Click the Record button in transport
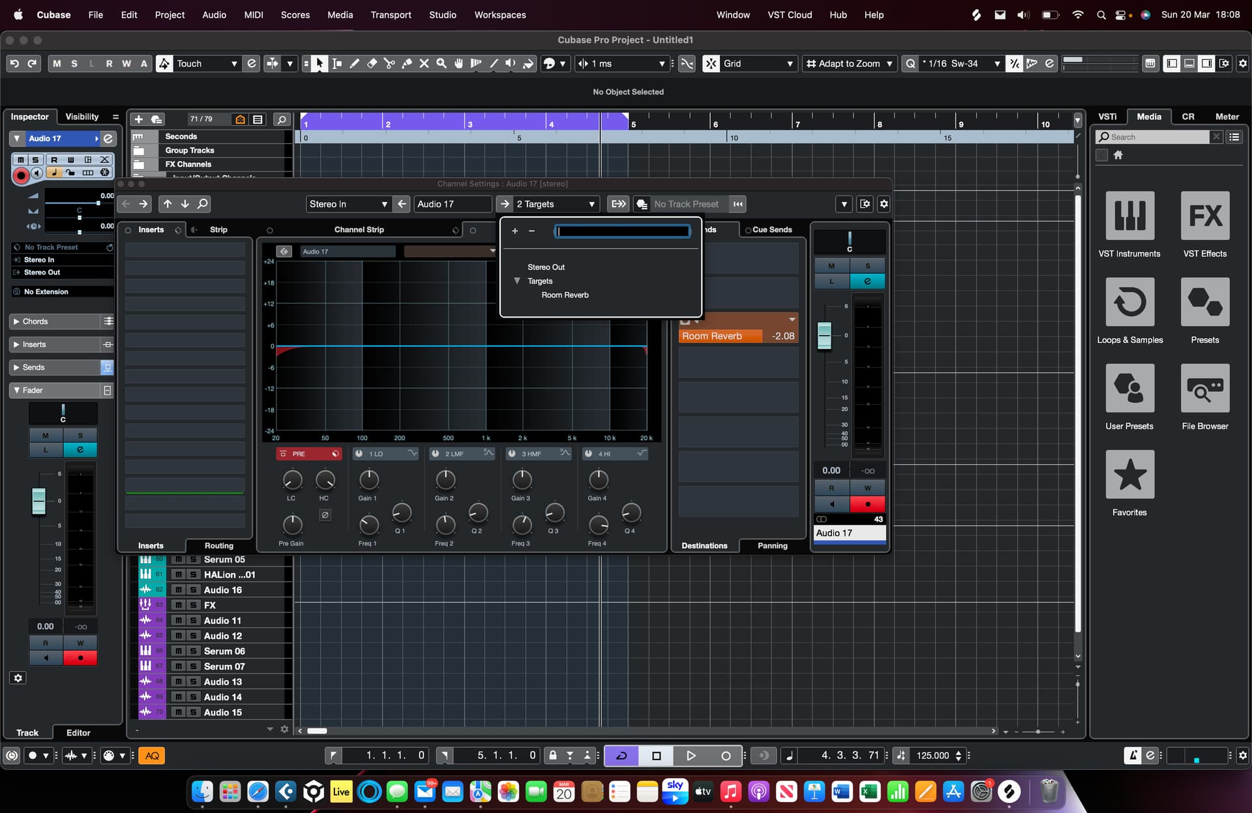 725,756
